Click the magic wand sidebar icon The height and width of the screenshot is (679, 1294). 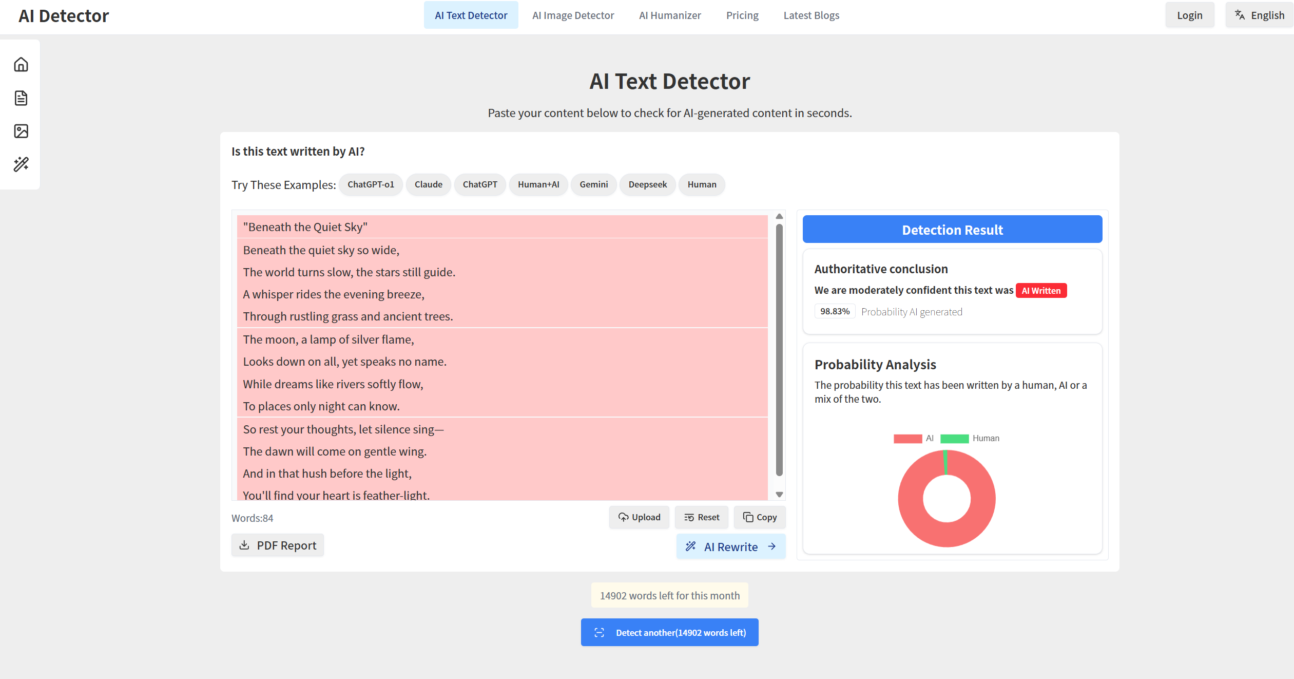point(21,164)
